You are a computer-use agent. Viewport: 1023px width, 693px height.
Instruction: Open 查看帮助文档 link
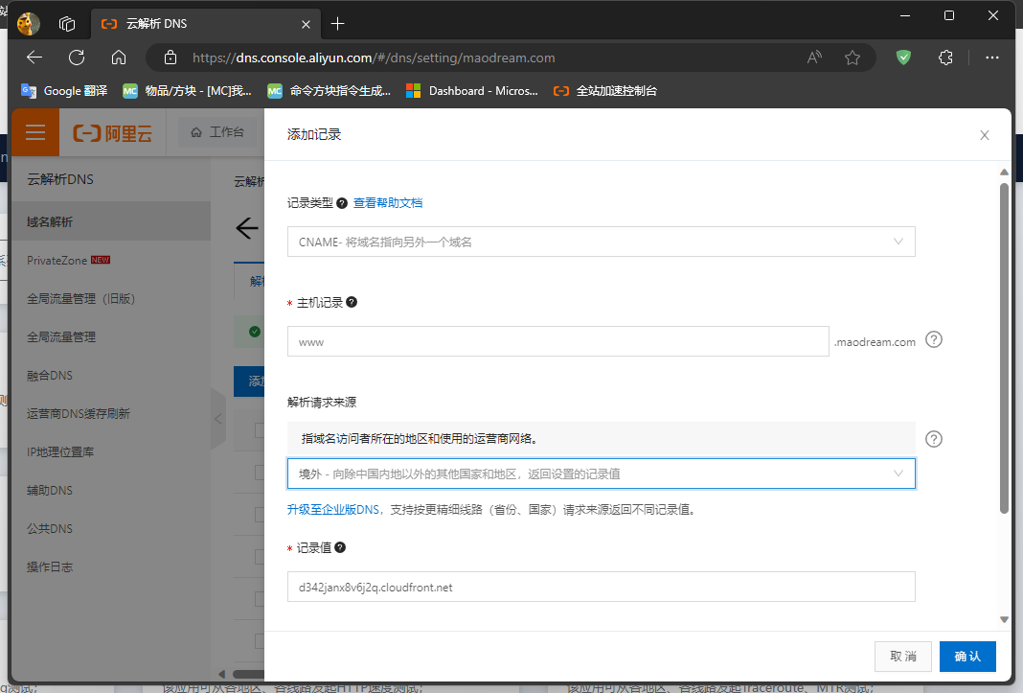(x=388, y=203)
